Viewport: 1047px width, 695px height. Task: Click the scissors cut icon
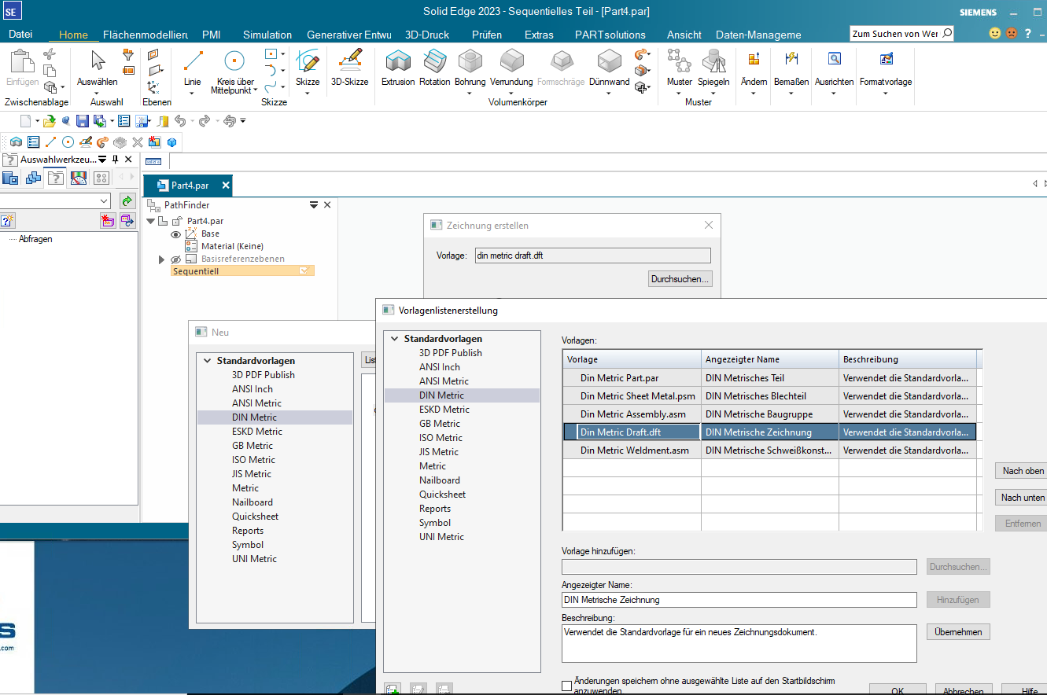coord(49,54)
